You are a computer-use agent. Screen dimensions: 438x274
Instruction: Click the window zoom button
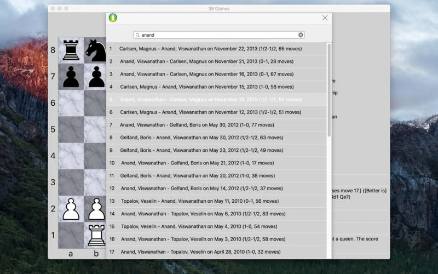pyautogui.click(x=66, y=9)
